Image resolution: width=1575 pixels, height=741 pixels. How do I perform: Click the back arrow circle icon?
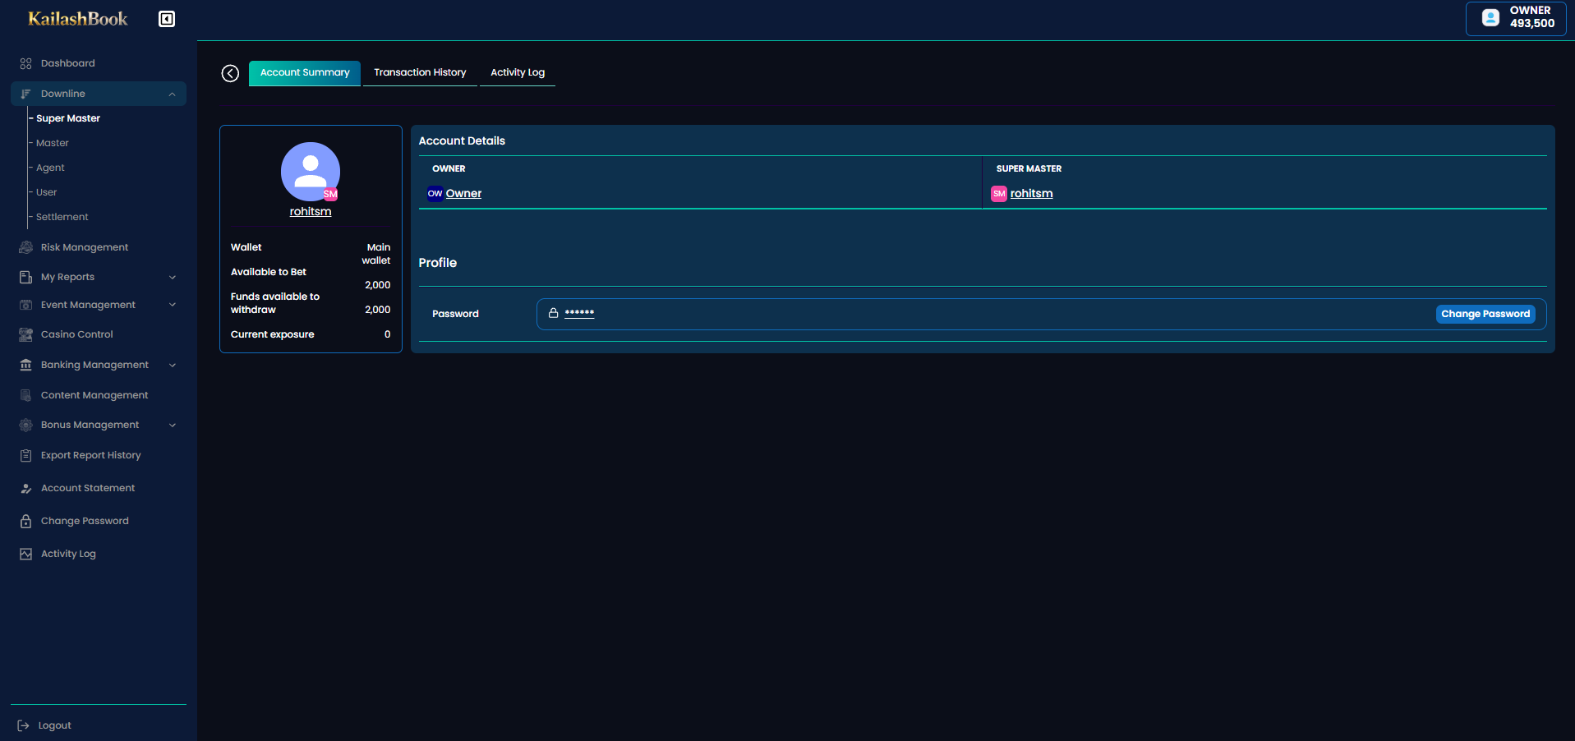tap(230, 73)
